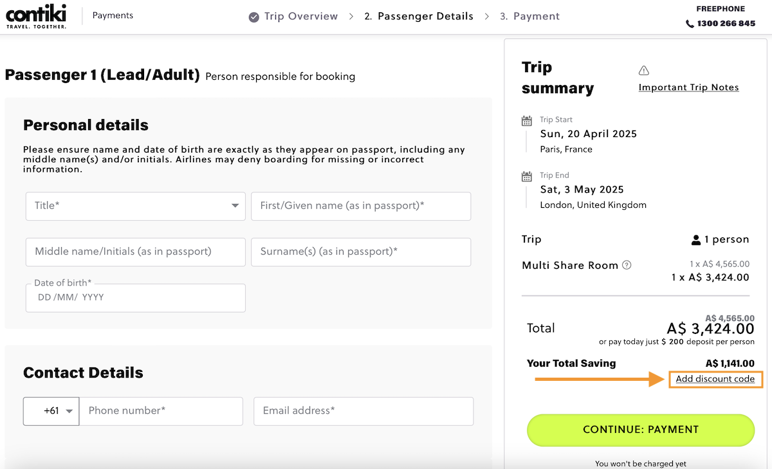The image size is (772, 469).
Task: Click the First/Given name field
Action: pos(361,207)
